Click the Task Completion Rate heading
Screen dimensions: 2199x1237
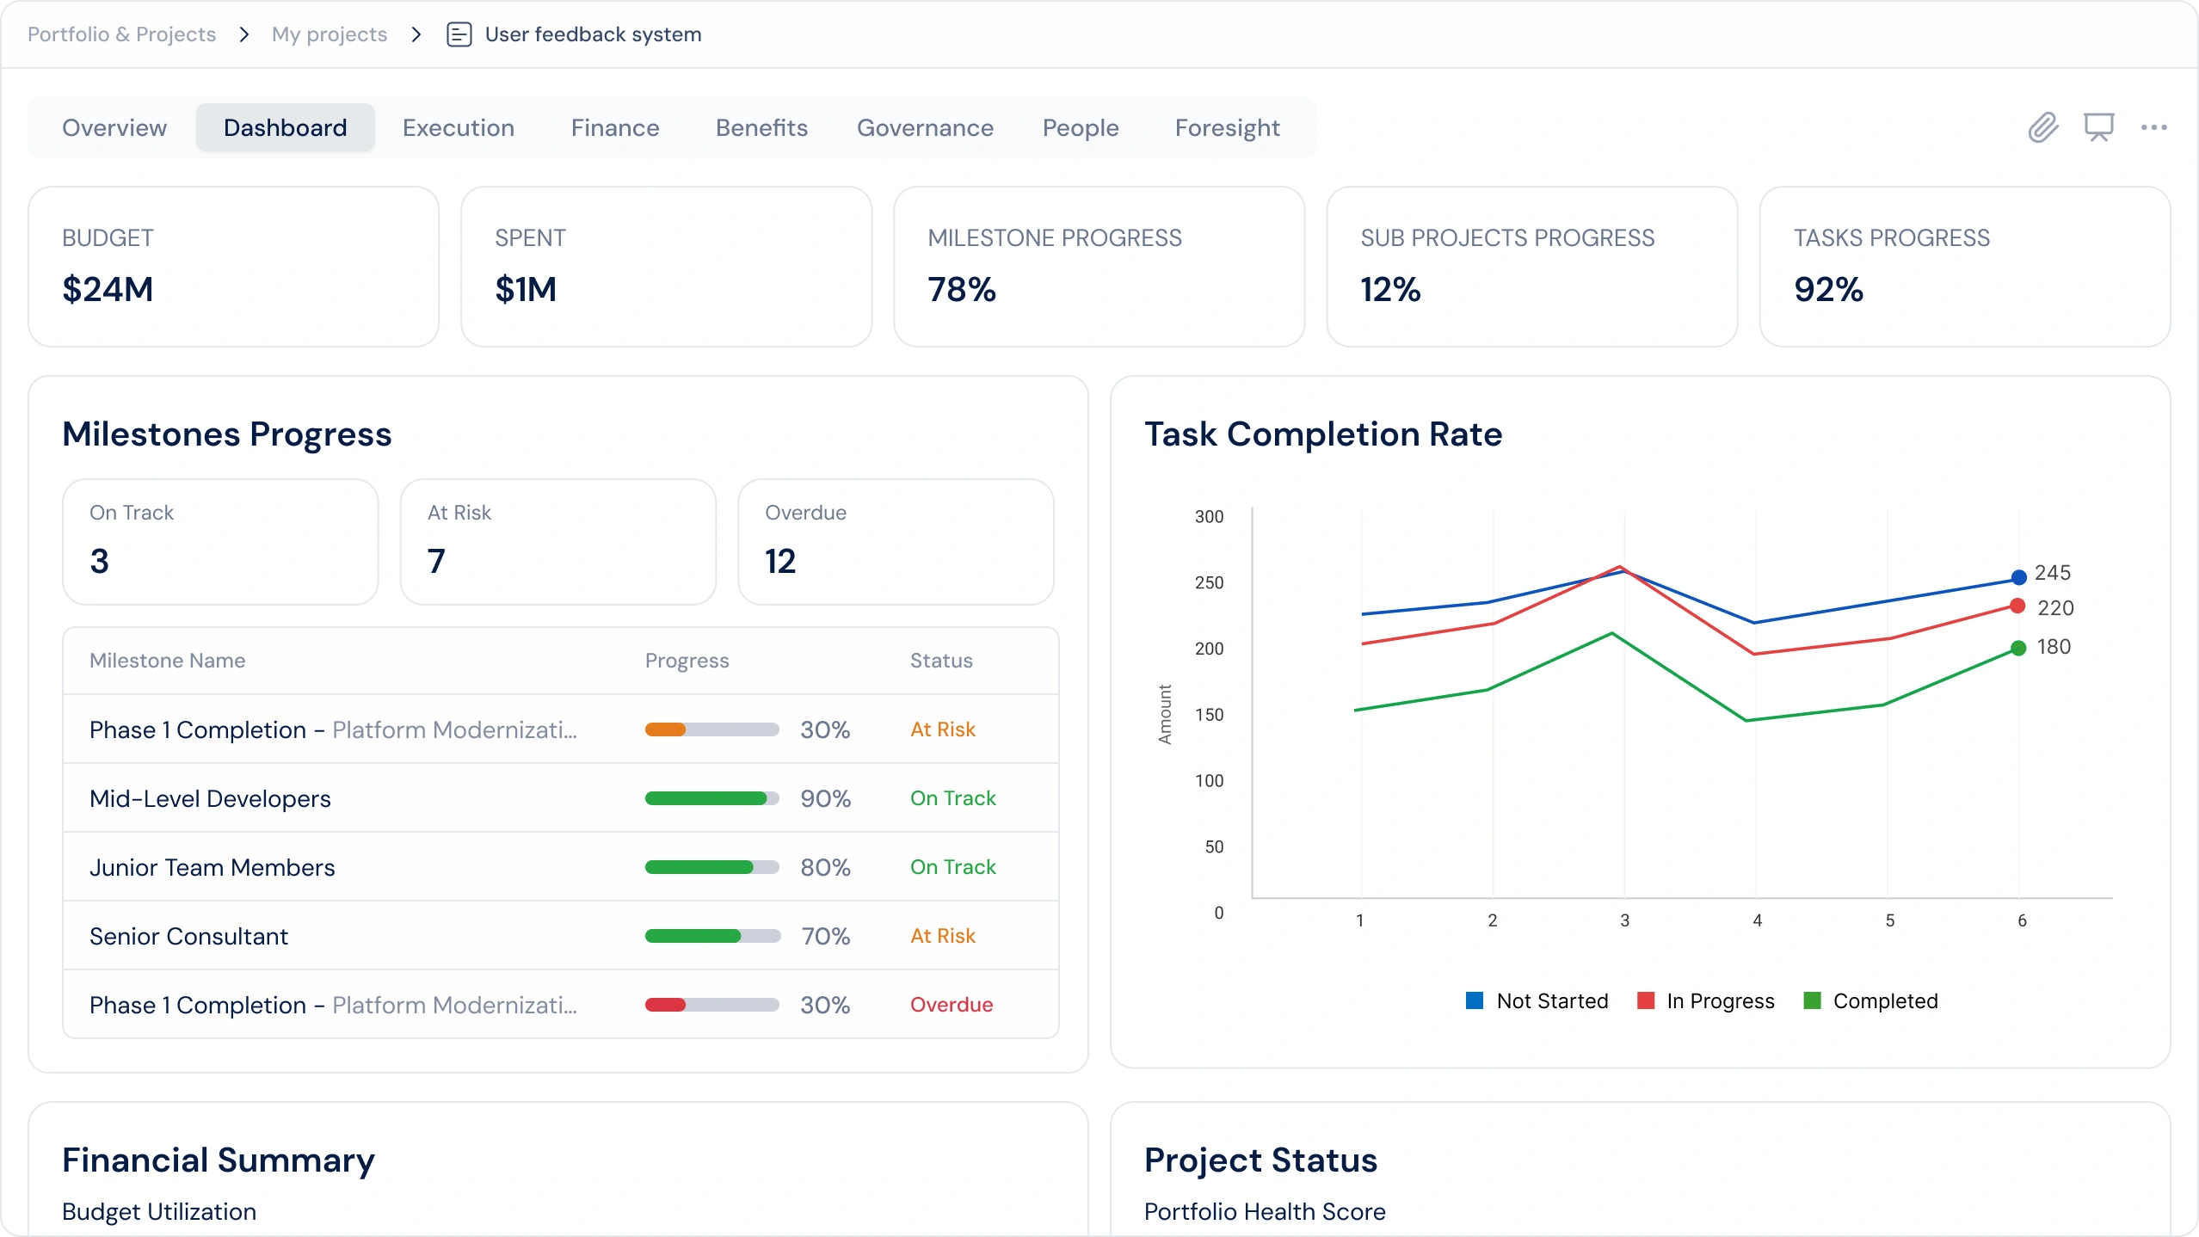1323,434
